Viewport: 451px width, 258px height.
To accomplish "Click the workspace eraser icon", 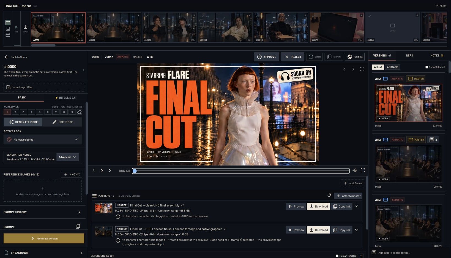I will [79, 112].
